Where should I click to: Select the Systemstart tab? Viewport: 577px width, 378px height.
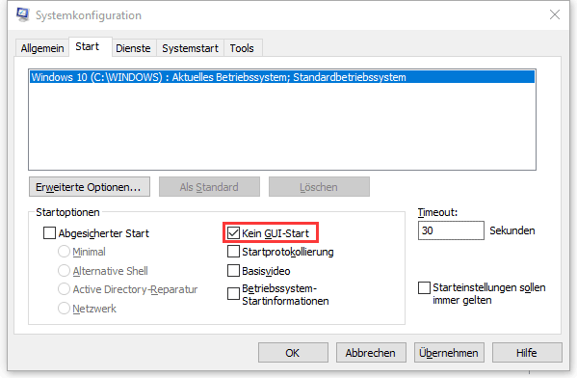click(x=191, y=48)
